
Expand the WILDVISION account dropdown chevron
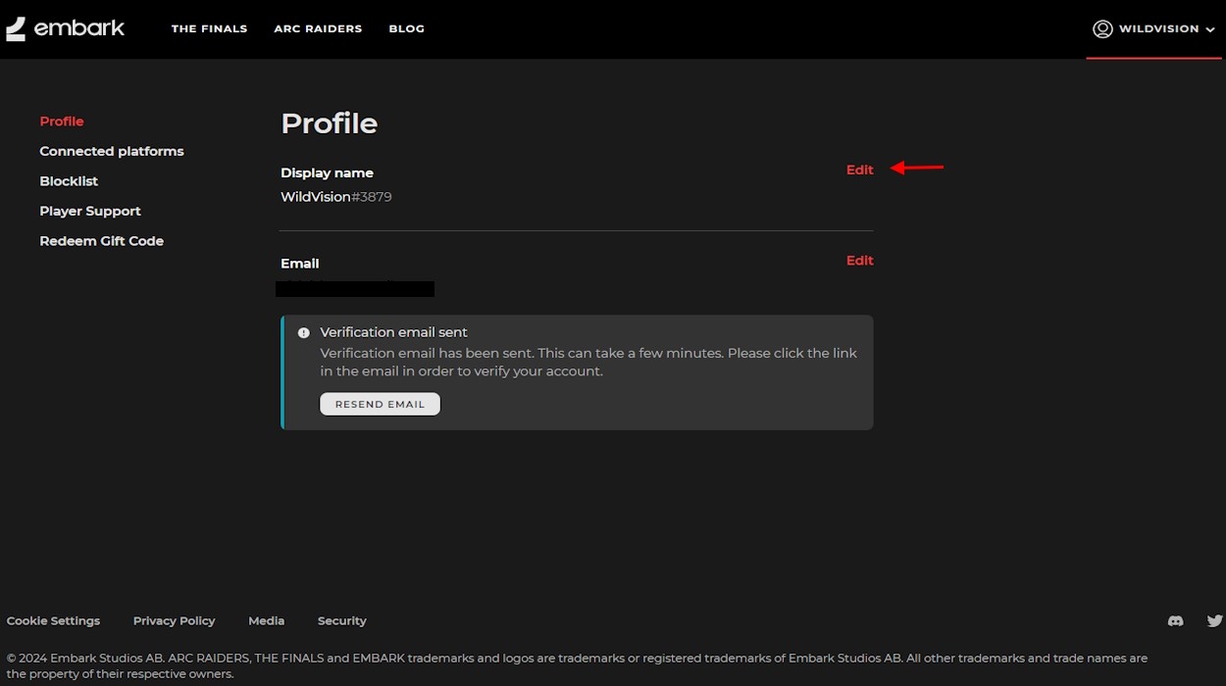click(x=1210, y=29)
